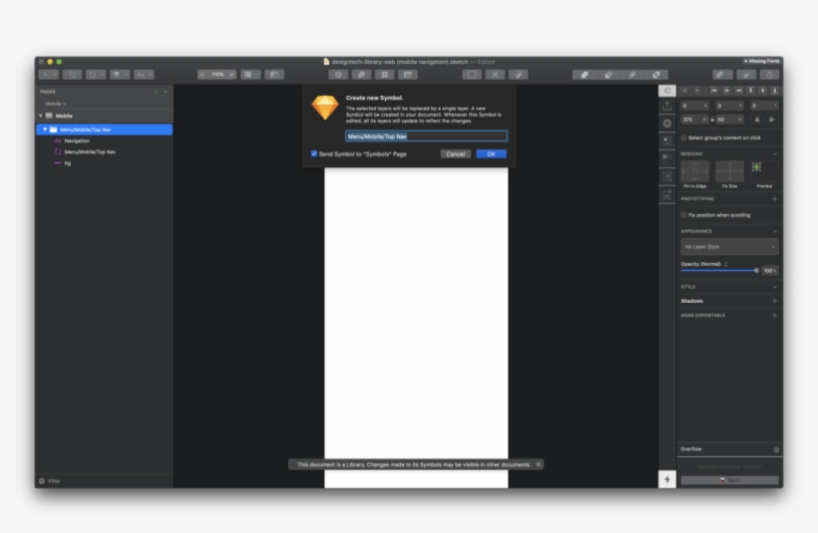Collapse the Mobile artboard triangle
Viewport: 818px width, 533px height.
(x=41, y=116)
